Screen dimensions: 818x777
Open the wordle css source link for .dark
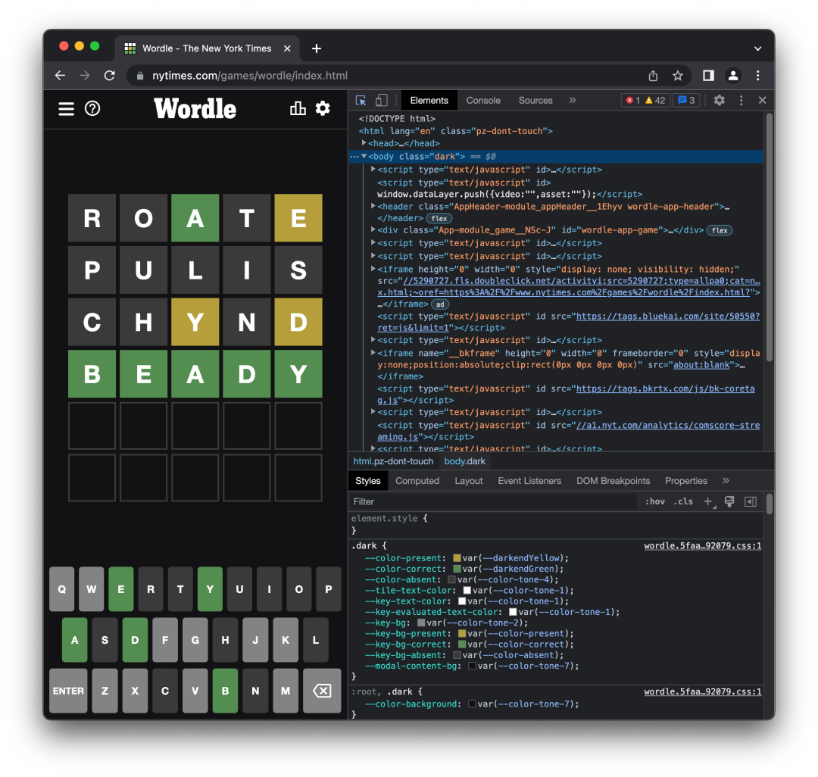point(703,546)
